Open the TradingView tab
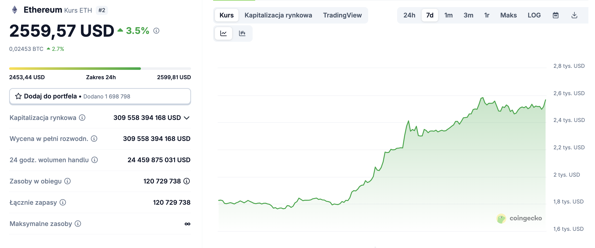Viewport: 595px width, 248px height. pos(342,15)
